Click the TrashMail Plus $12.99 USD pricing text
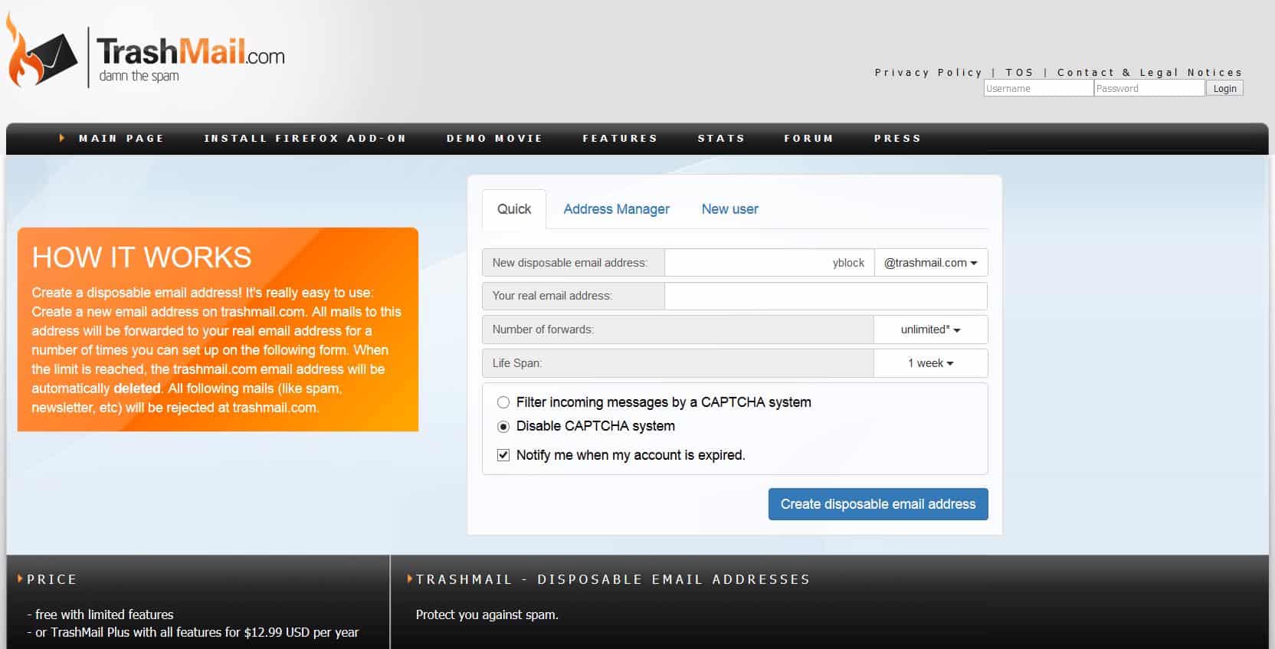Screen dimensions: 1275x649 click(192, 632)
